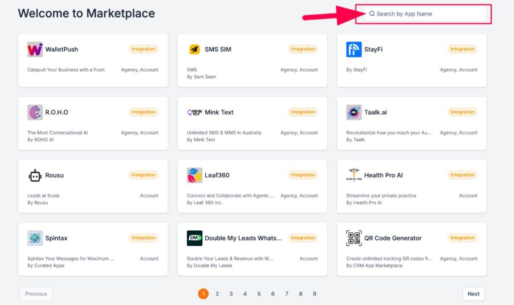Click 'By Leaf 360 Inc.' text
Screen dimensions: 514x305
[x=205, y=203]
